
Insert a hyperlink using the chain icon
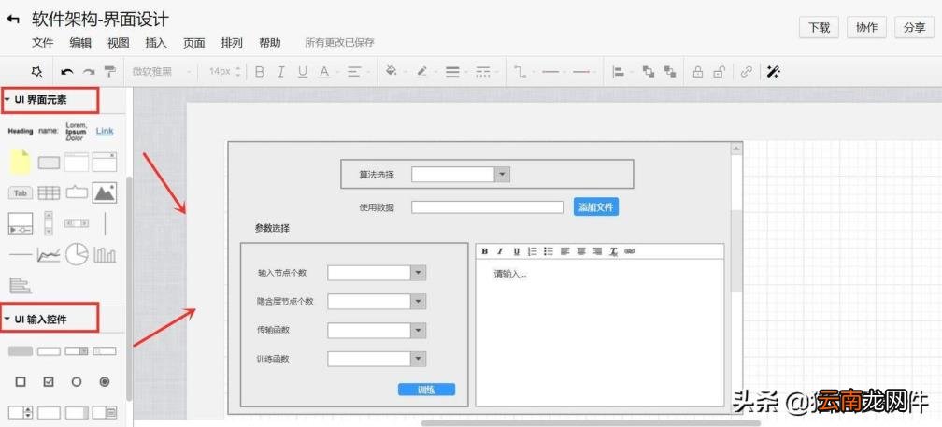coord(746,72)
